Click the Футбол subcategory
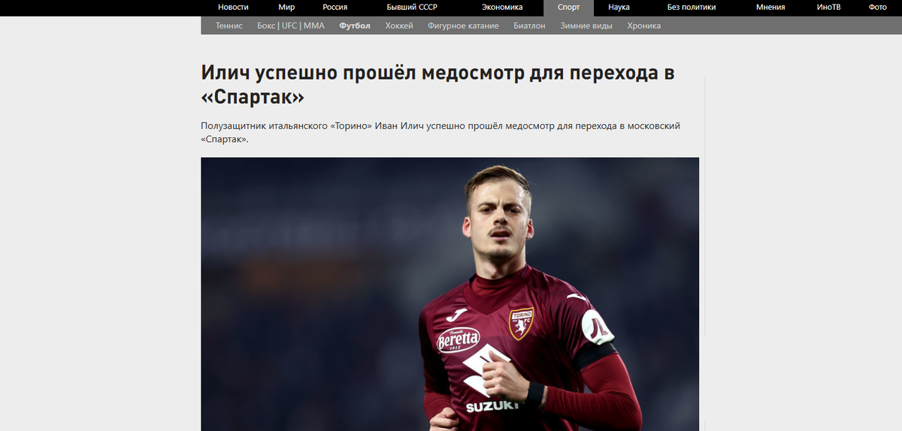 tap(355, 26)
